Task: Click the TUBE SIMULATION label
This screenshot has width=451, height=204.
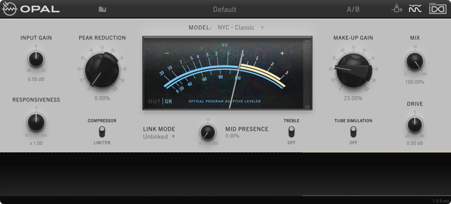Action: point(353,120)
